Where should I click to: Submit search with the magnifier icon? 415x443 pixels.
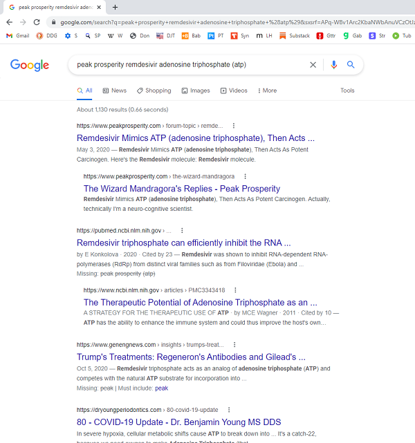point(351,65)
